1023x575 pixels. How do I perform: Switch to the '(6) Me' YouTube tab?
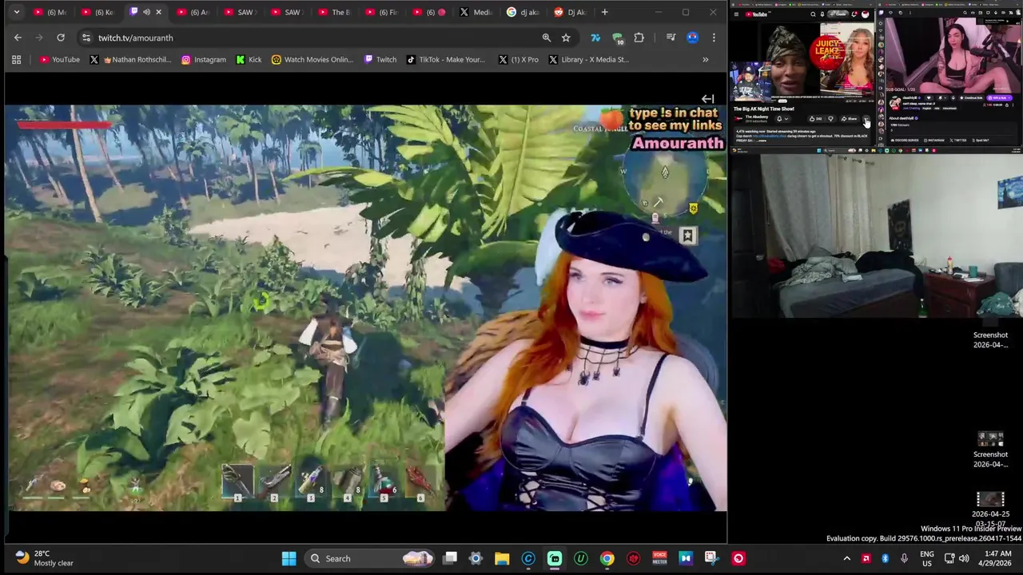coord(50,12)
